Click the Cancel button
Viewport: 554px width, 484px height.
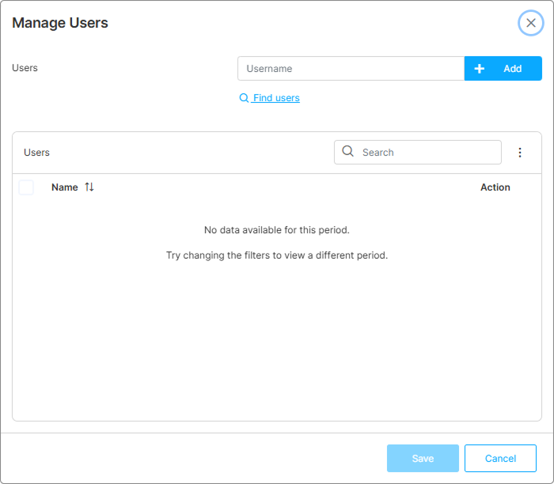click(500, 458)
